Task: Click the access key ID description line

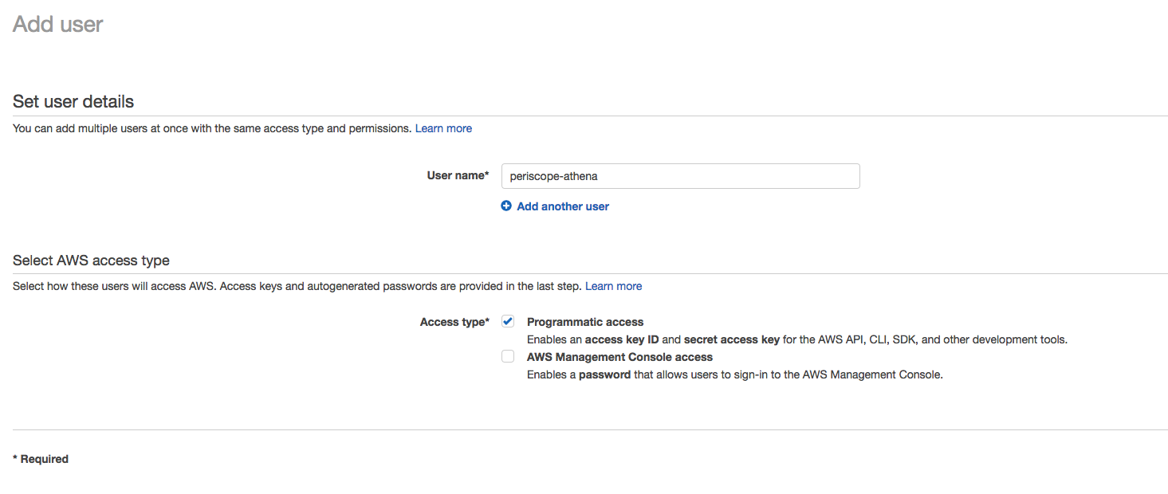Action: 797,339
